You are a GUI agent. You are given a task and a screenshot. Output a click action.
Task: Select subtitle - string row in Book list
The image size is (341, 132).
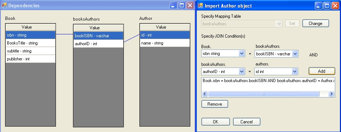31,51
